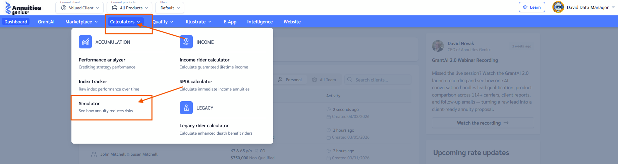Click the John Mitchell client name
The width and height of the screenshot is (618, 164).
[x=113, y=154]
